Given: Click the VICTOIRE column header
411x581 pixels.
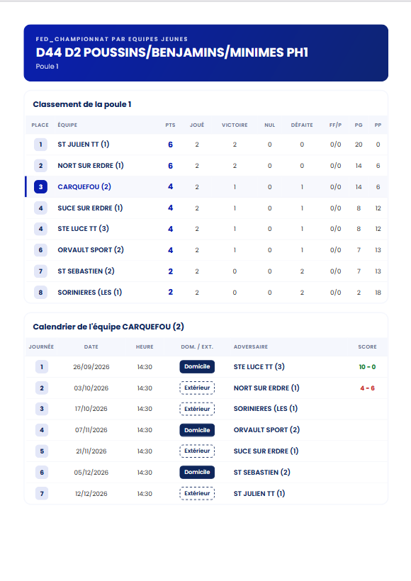Looking at the screenshot, I should 235,125.
